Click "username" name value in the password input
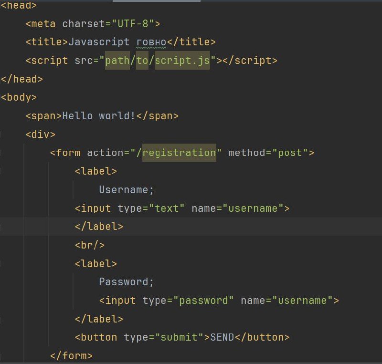The height and width of the screenshot is (364, 382). 302,301
